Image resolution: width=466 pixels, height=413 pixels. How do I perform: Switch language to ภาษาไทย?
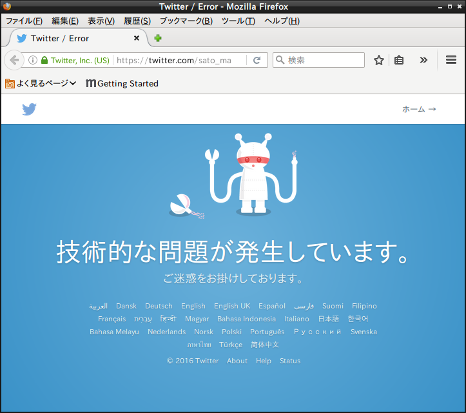pyautogui.click(x=199, y=345)
